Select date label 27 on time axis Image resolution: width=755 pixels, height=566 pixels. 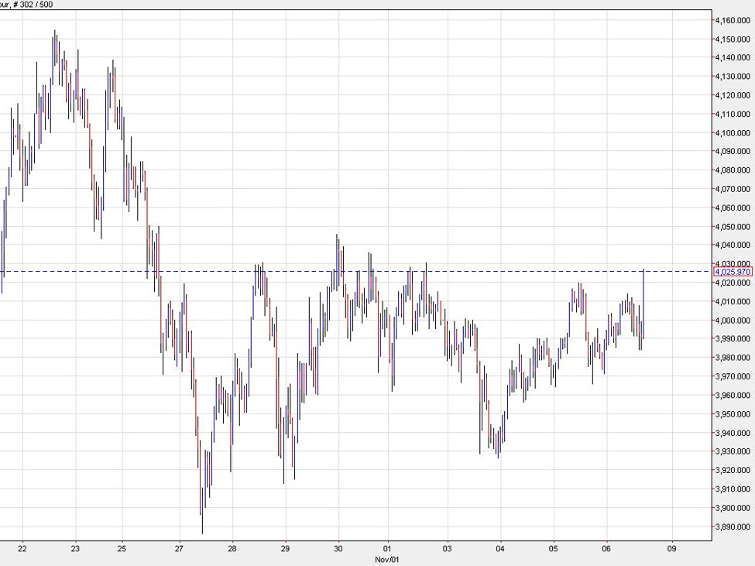(179, 548)
